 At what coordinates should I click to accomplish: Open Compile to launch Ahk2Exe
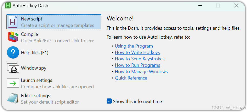54,37
